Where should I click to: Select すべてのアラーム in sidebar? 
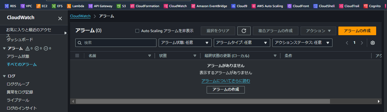pos(22,64)
